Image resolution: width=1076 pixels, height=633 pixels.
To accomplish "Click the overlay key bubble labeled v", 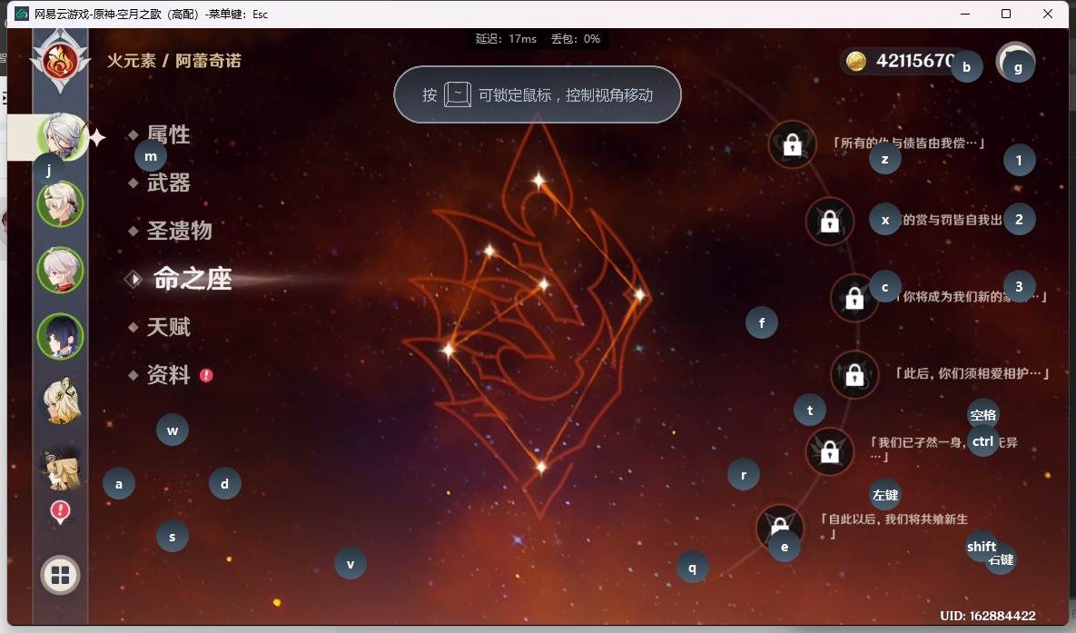I will click(350, 564).
